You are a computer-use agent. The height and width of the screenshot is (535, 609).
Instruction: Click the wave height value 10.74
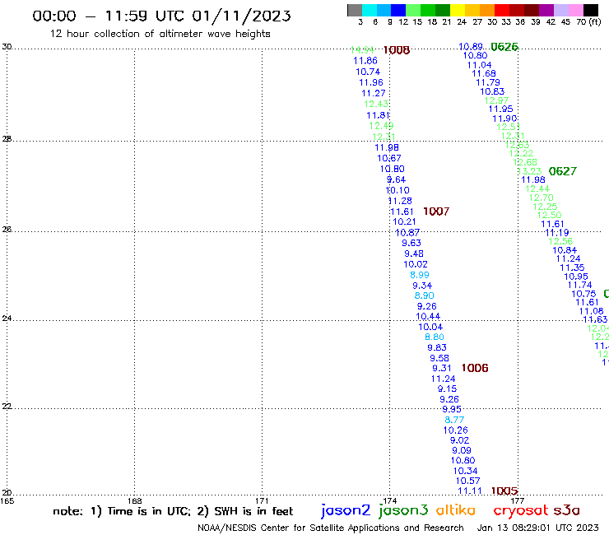pos(368,72)
